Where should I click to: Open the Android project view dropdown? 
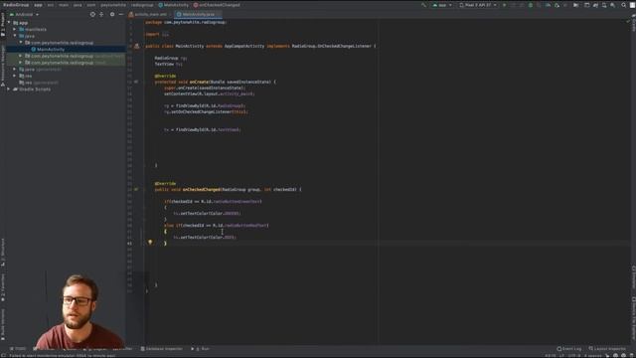(24, 14)
